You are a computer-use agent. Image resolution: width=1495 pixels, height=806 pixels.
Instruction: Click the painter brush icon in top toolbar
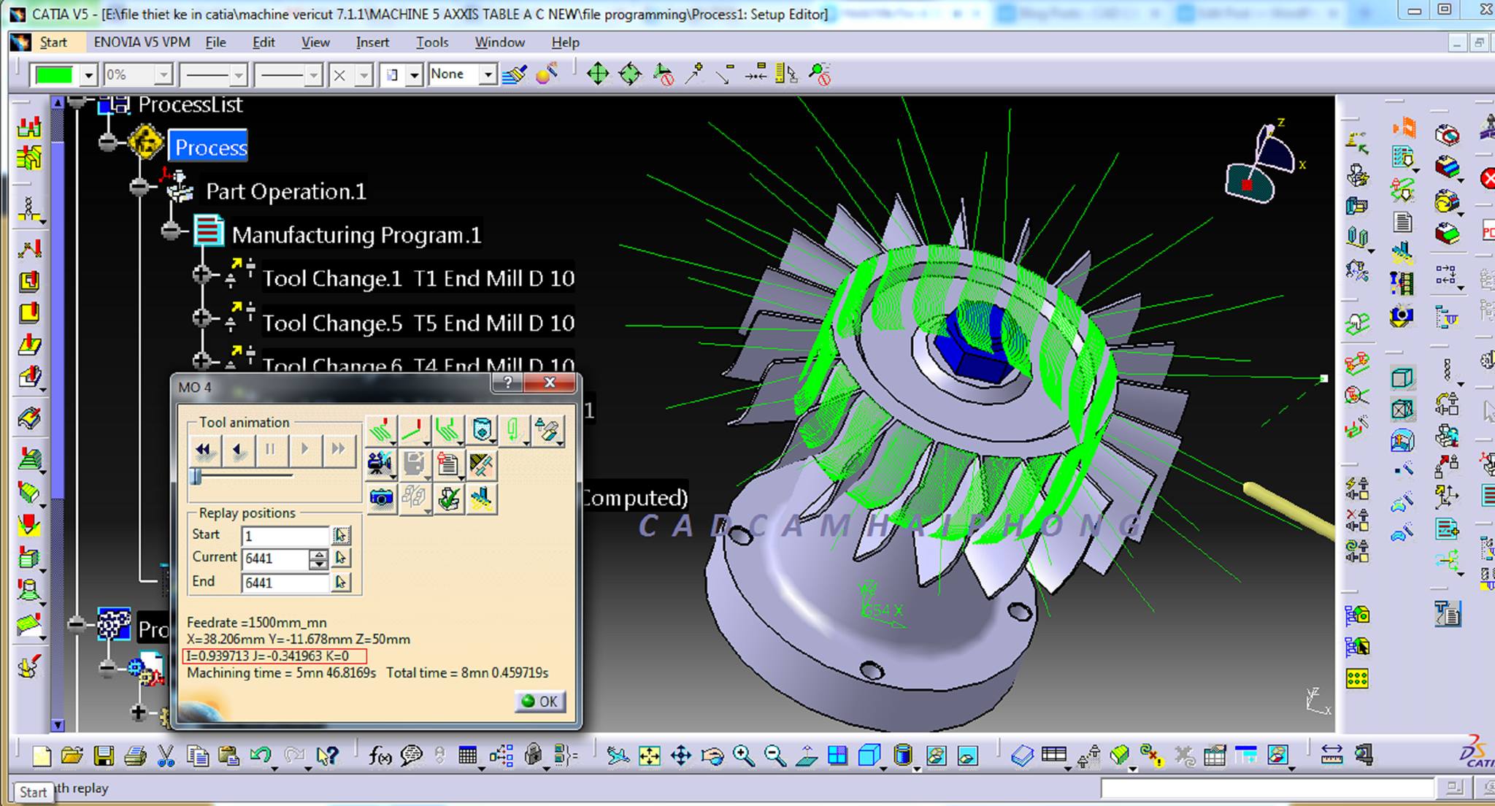click(x=515, y=74)
